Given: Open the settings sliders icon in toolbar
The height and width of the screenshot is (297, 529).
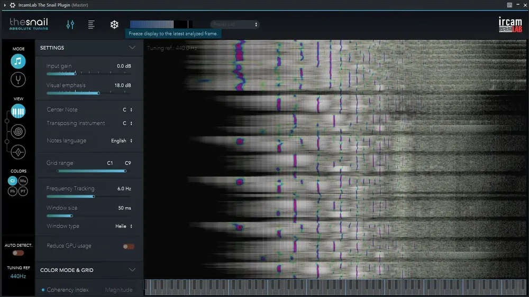Looking at the screenshot, I should point(70,24).
